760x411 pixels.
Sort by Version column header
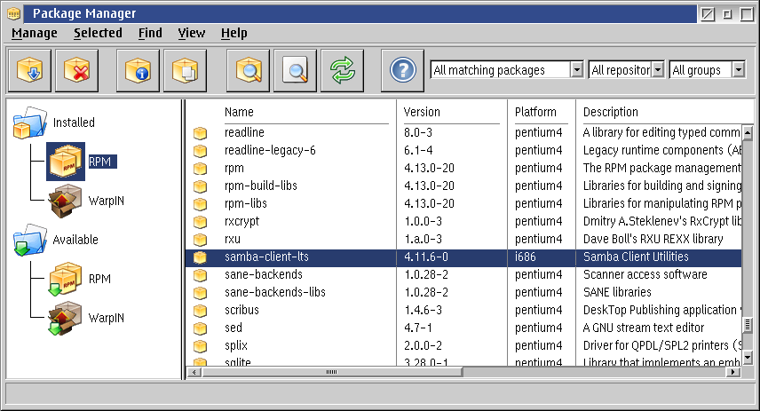[x=421, y=112]
